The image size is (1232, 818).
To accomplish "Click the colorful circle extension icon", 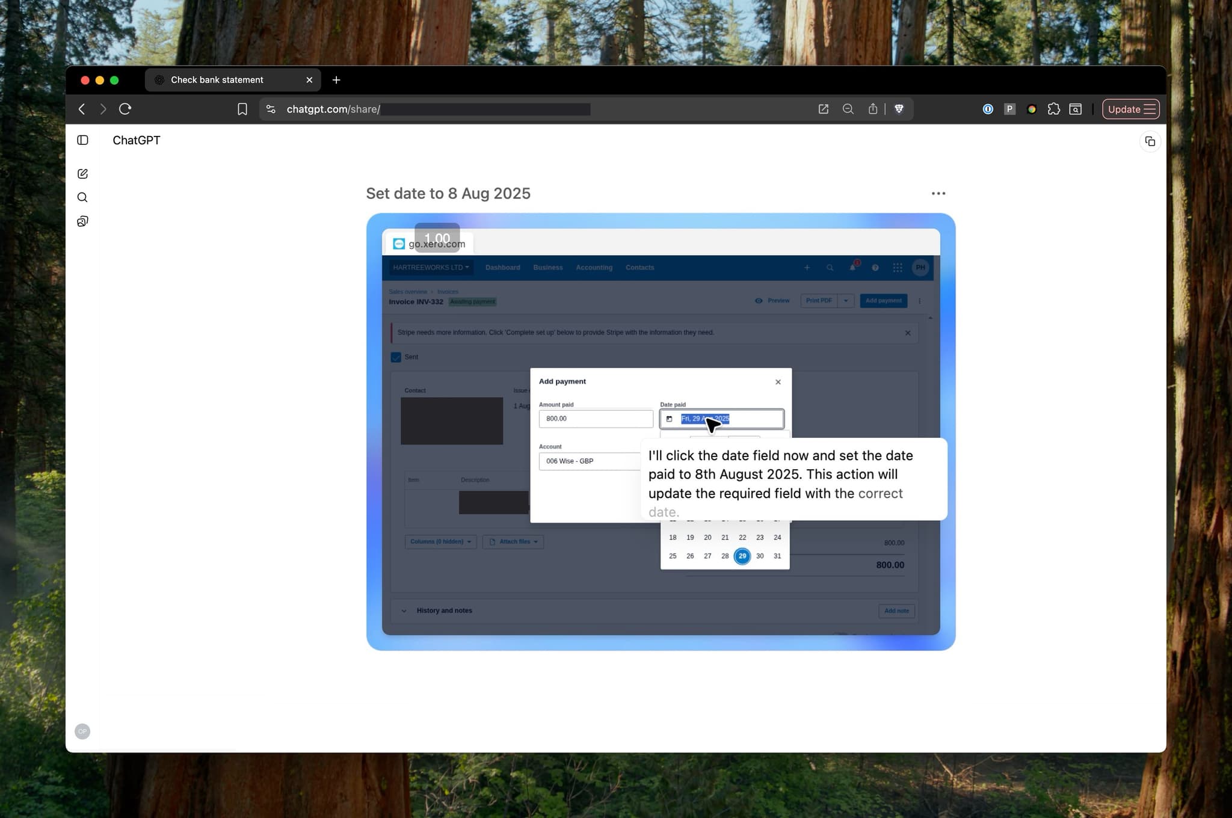I will [1032, 109].
